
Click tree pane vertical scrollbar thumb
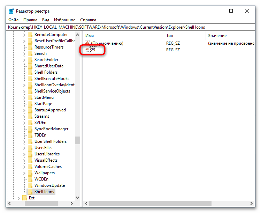pos(77,140)
